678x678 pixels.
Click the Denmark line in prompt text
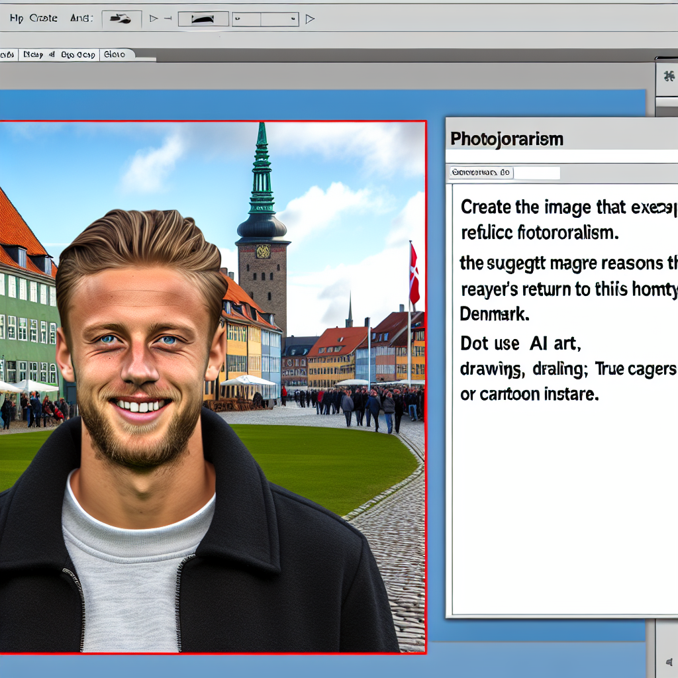495,315
